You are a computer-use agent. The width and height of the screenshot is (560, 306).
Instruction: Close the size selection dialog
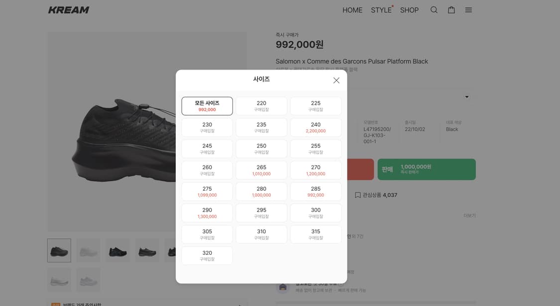(x=336, y=80)
